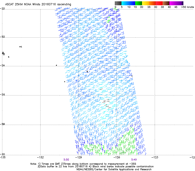Click the longitude label -126
Viewport: 195px width, 171px height.
point(117,157)
